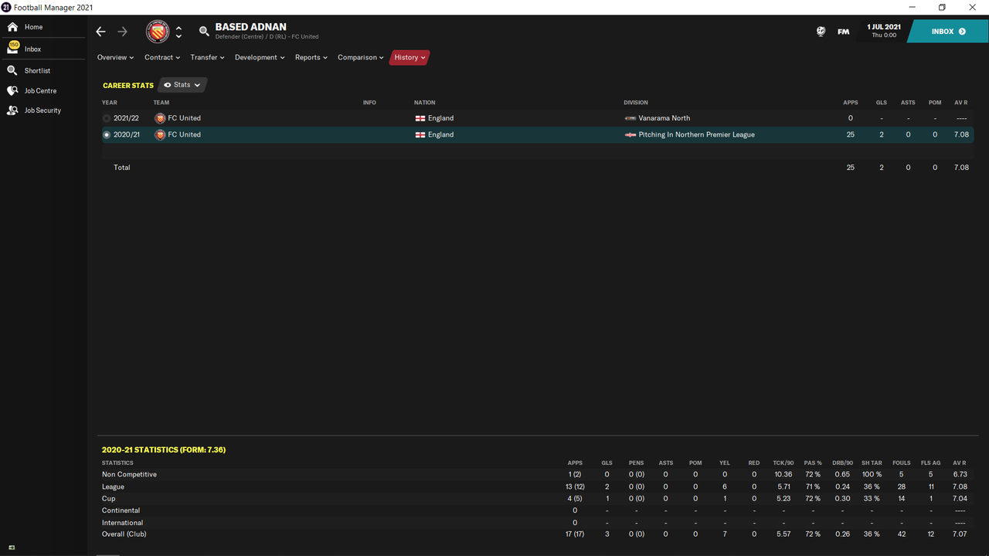
Task: Open the Home sidebar icon
Action: 12,27
